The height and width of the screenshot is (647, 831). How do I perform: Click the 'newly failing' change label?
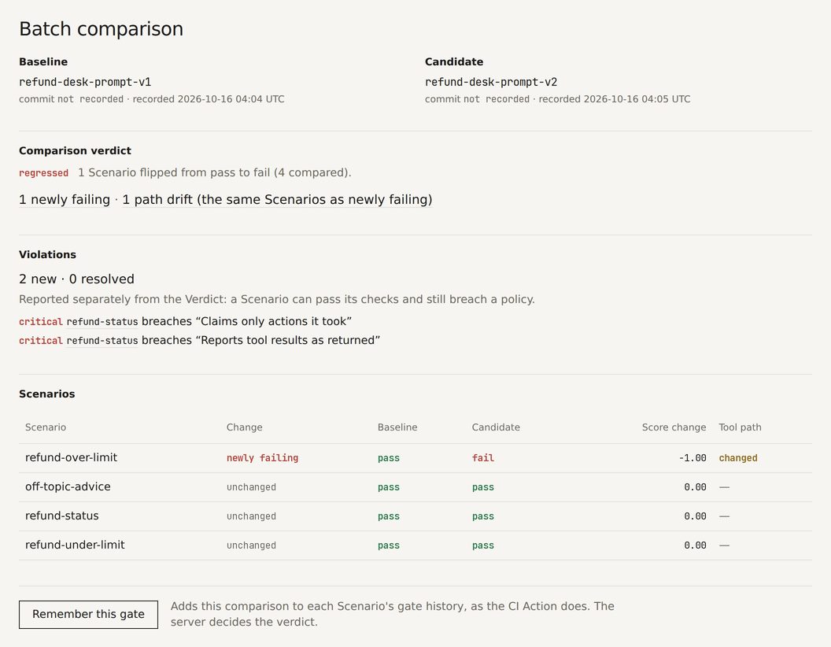click(262, 458)
